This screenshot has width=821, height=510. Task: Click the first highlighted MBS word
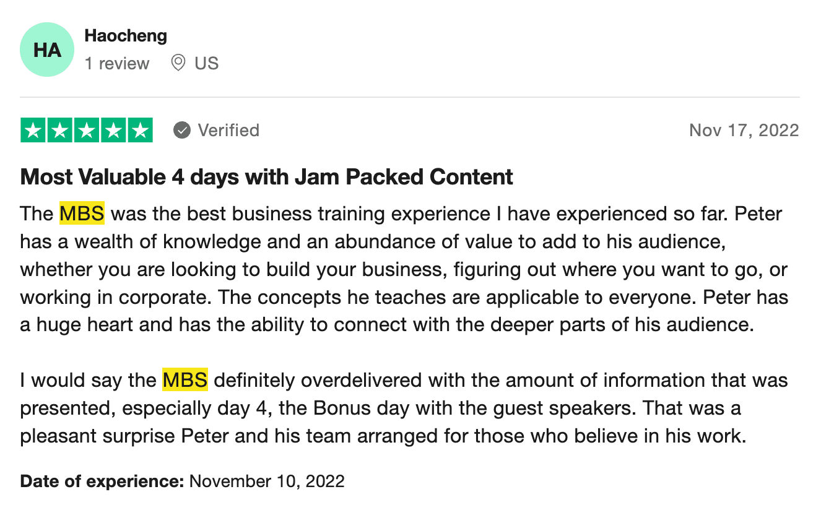pyautogui.click(x=82, y=214)
